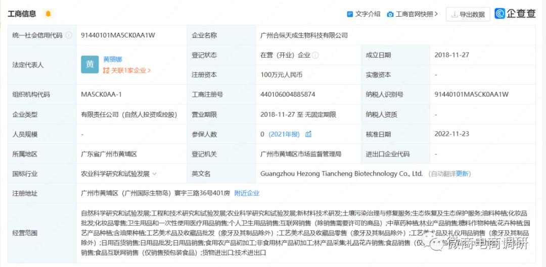
Task: Click the related-enterprise network icon
Action: [106, 70]
